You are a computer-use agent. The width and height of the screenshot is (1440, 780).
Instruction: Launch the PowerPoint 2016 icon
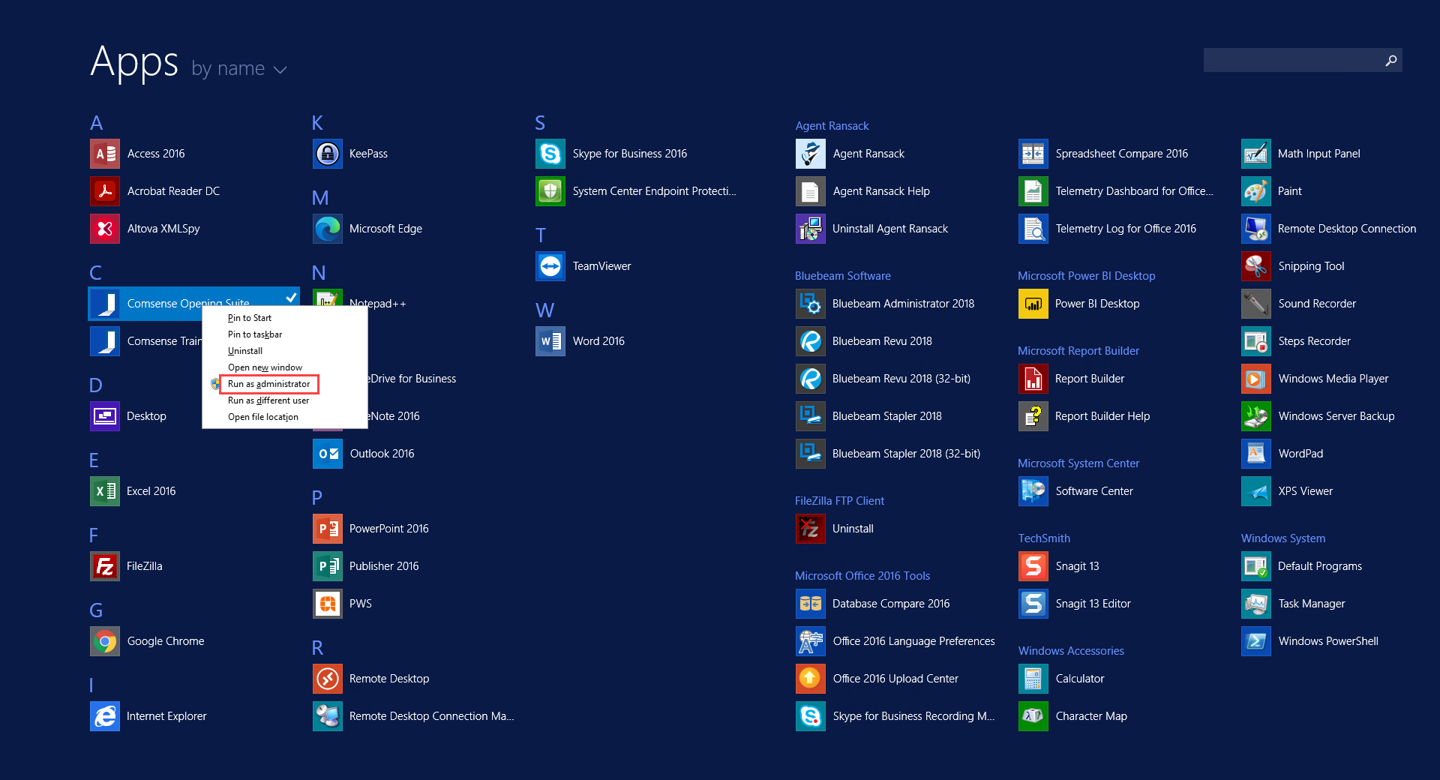point(328,529)
